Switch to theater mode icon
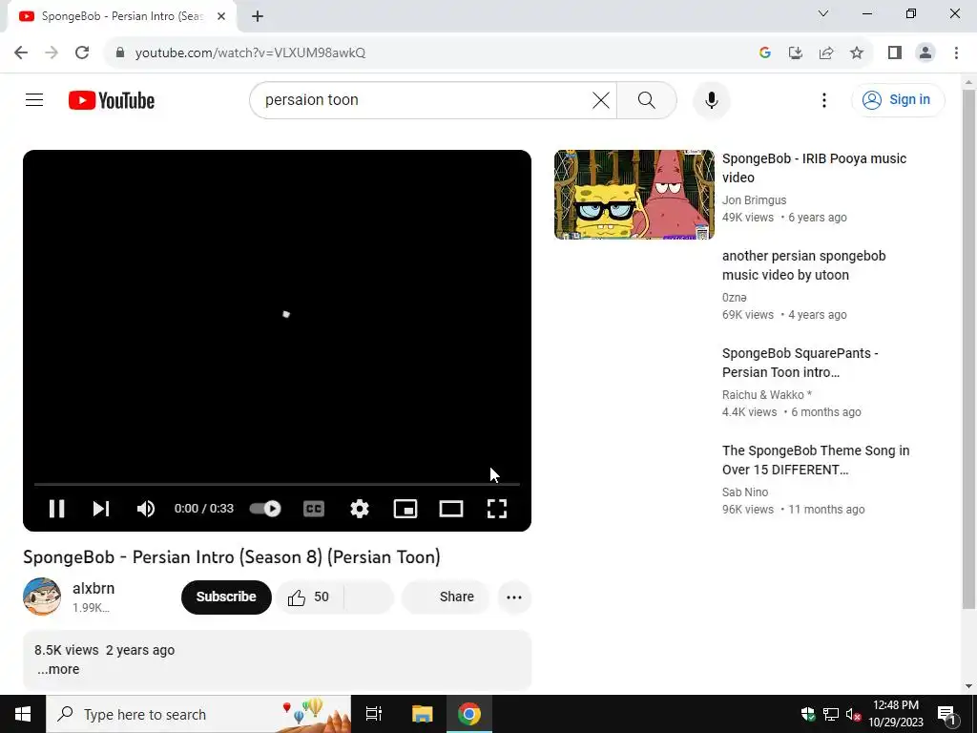977x733 pixels. [x=451, y=509]
